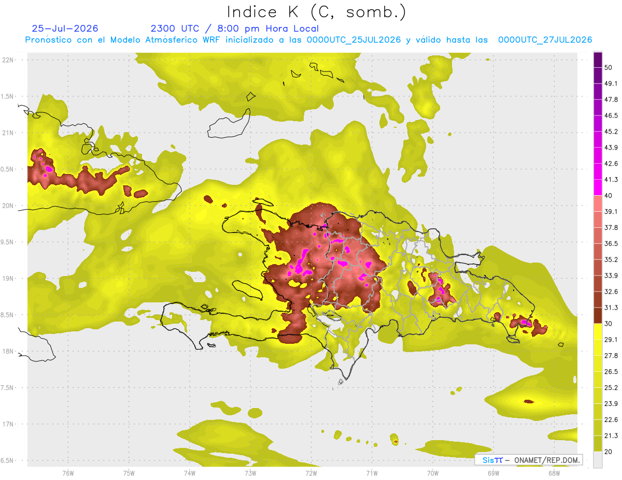The image size is (622, 480).
Task: Click the "75W" longitude label
Action: (x=129, y=473)
